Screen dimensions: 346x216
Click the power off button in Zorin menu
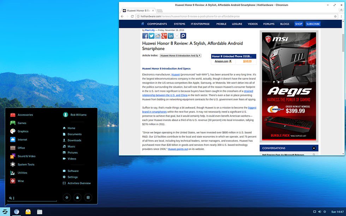tap(67, 198)
